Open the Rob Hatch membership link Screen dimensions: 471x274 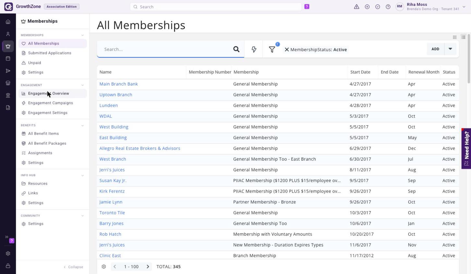coord(110,234)
